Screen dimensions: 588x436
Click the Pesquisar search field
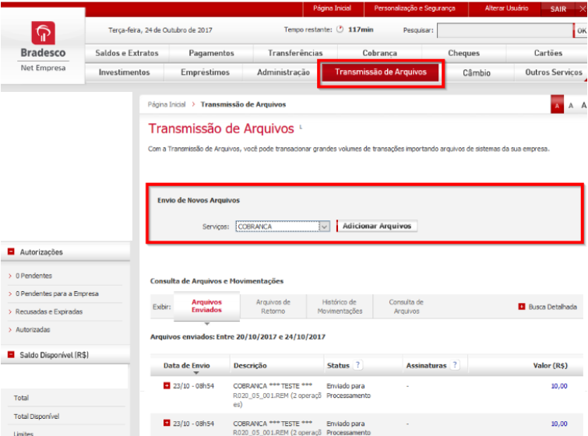tap(505, 30)
